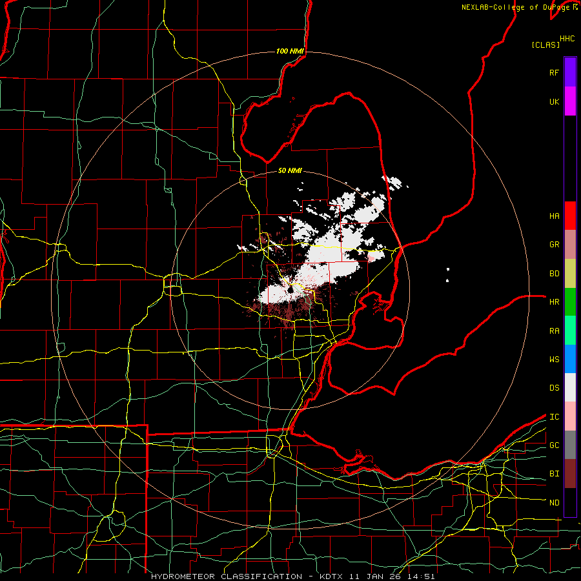Click the "KDTX" radar site identifier
Image resolution: width=581 pixels, height=581 pixels.
332,576
